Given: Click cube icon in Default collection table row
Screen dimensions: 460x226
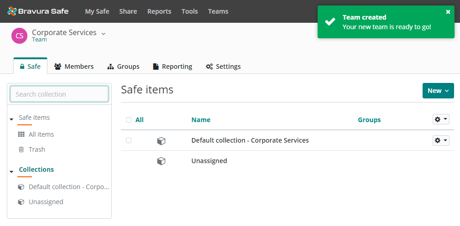Looking at the screenshot, I should (161, 141).
